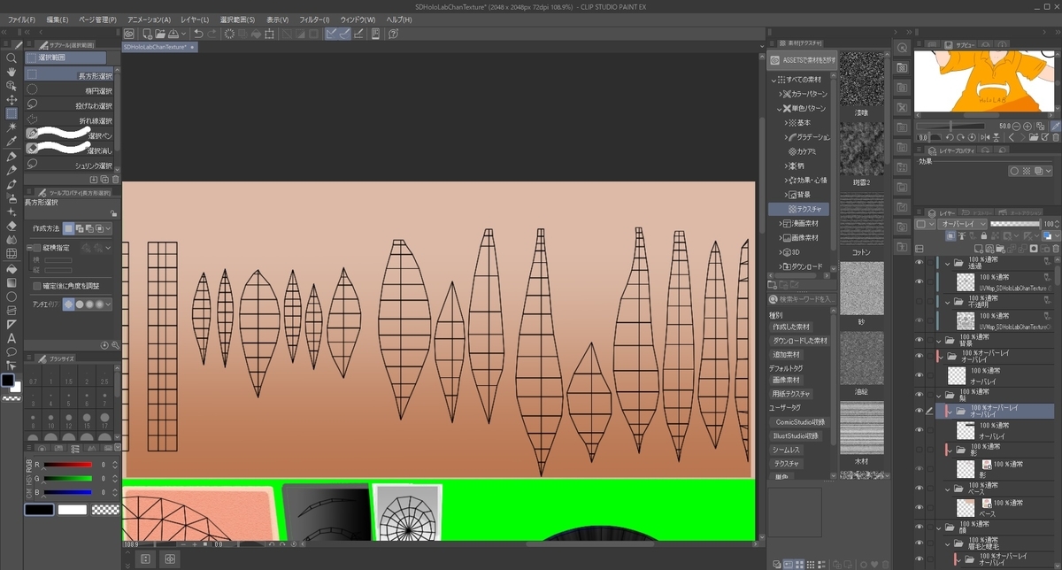Select the Eraser tool
1062x570 pixels.
point(12,226)
